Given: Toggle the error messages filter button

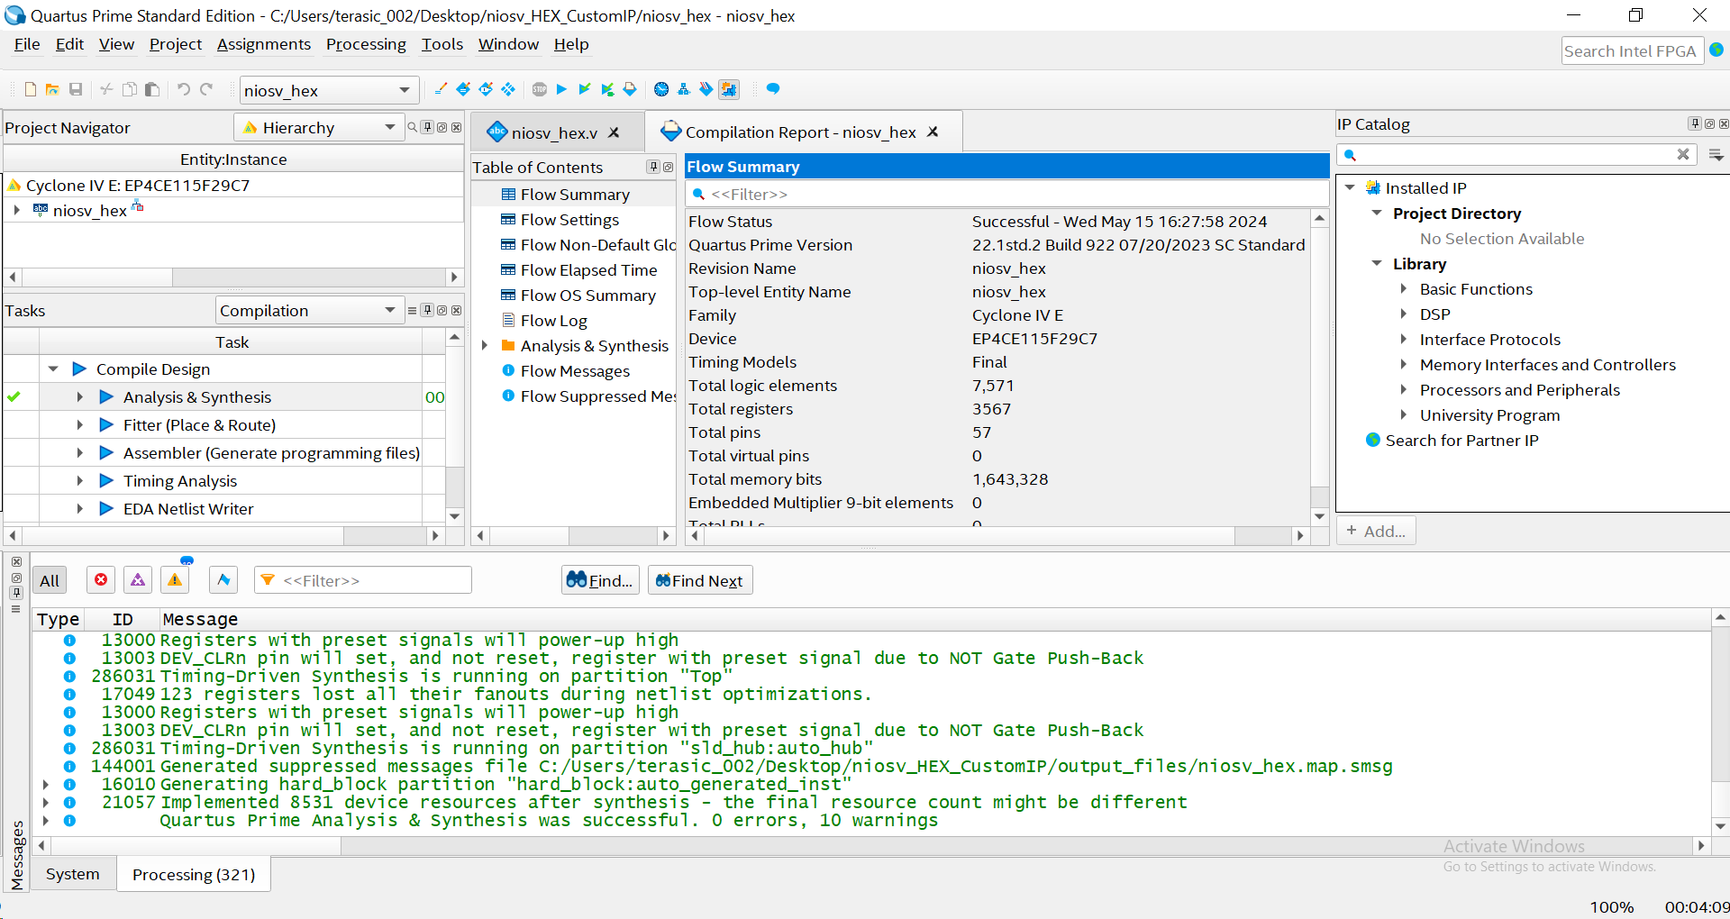Looking at the screenshot, I should coord(101,580).
